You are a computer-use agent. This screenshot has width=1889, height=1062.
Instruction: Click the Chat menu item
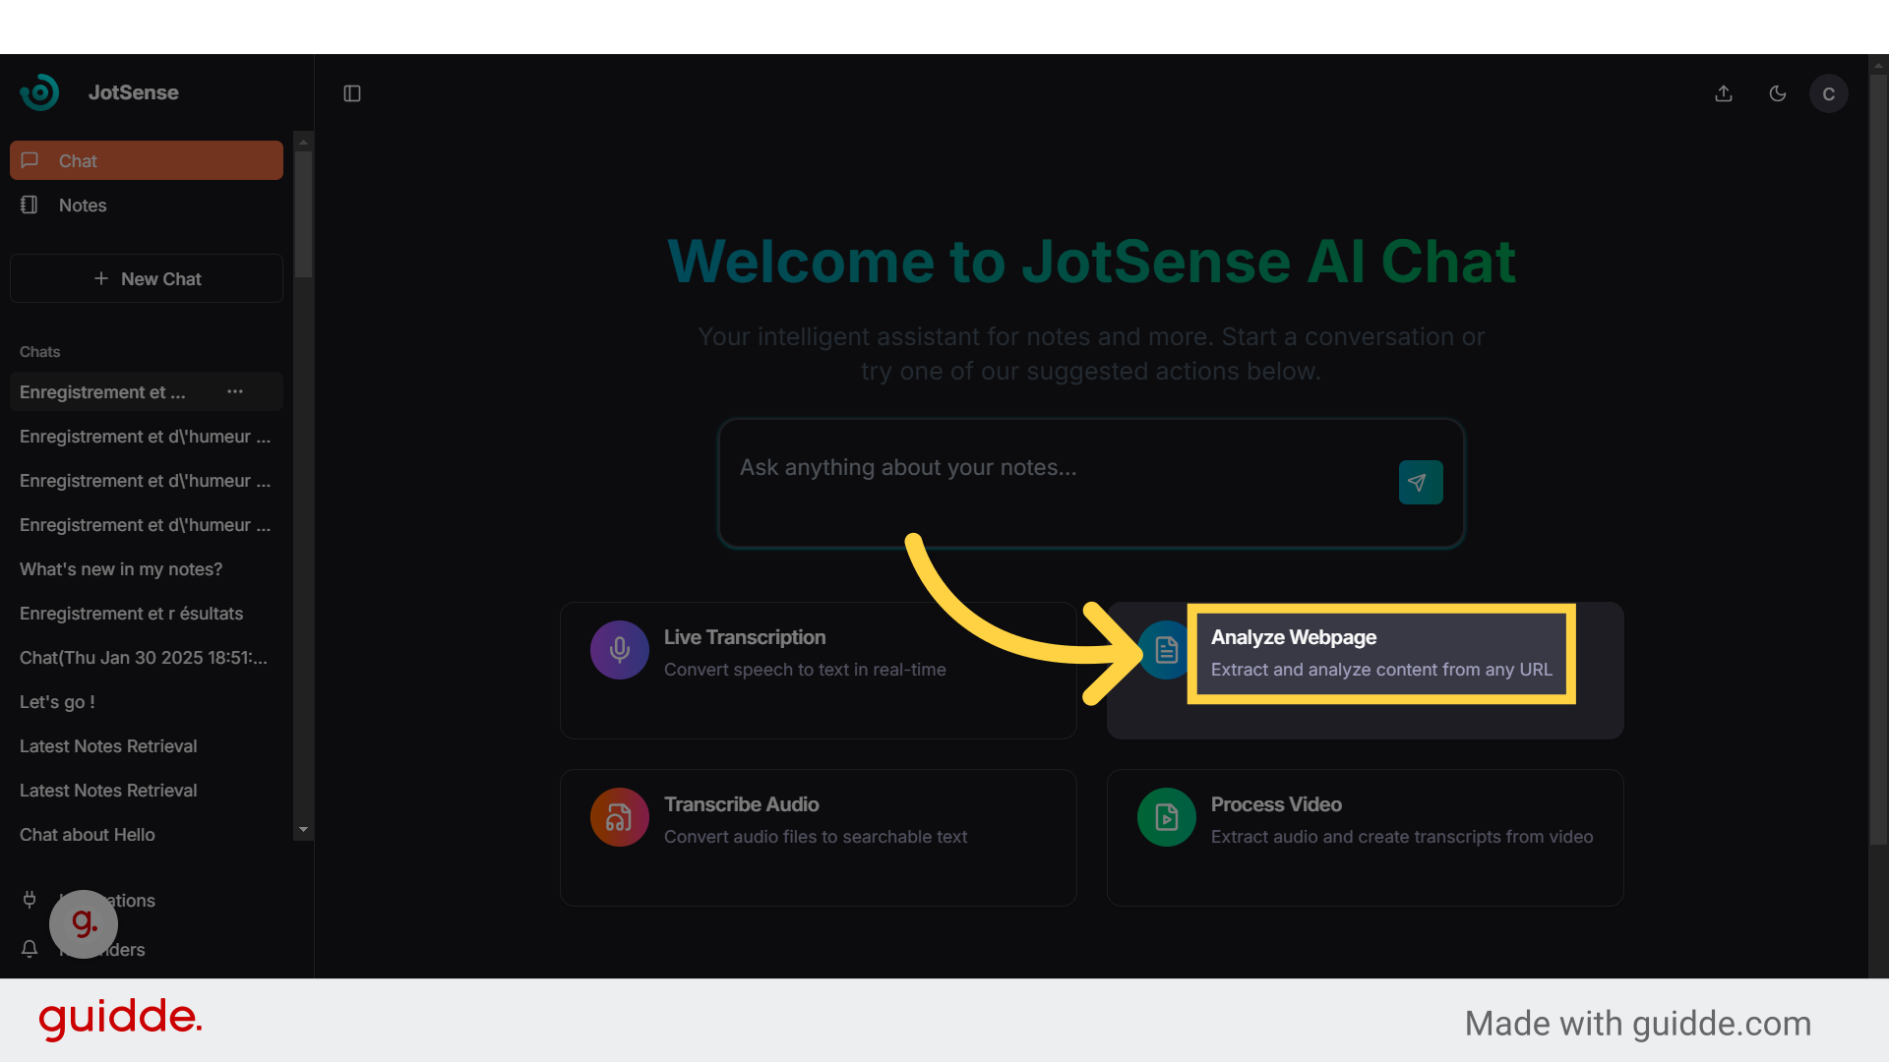(147, 159)
